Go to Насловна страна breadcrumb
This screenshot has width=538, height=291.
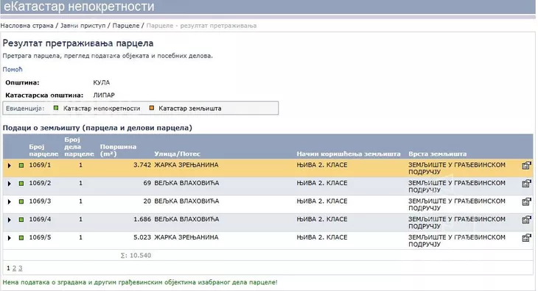pyautogui.click(x=27, y=26)
